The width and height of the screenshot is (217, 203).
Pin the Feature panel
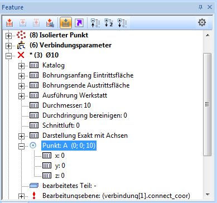coord(200,7)
